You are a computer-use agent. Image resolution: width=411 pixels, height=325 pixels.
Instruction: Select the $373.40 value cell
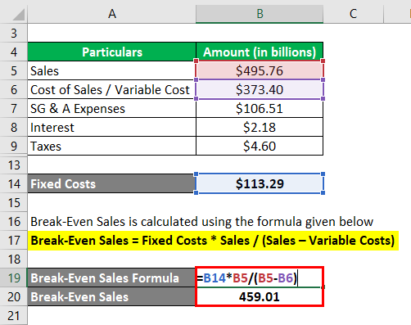[260, 89]
